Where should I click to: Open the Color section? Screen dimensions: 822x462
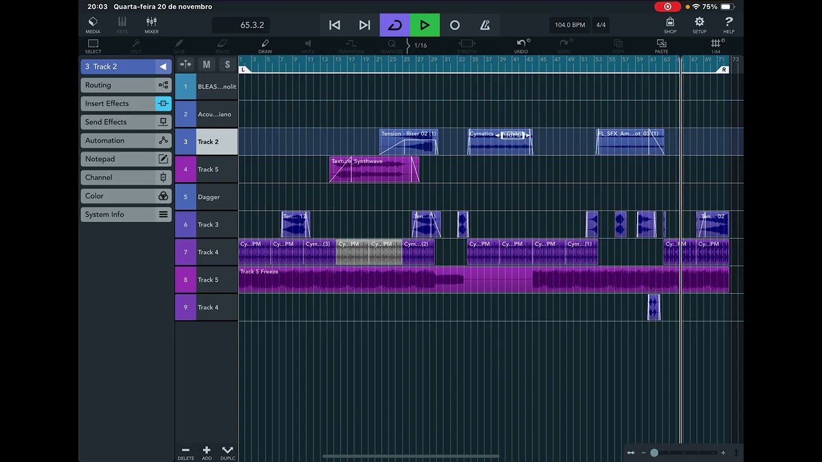coord(126,196)
